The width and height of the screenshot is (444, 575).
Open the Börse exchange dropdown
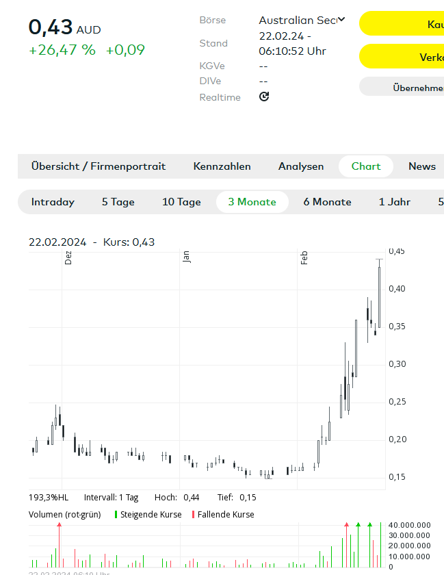click(302, 20)
